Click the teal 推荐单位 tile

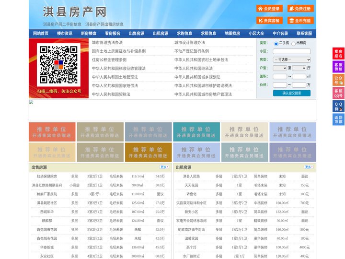[196, 132]
